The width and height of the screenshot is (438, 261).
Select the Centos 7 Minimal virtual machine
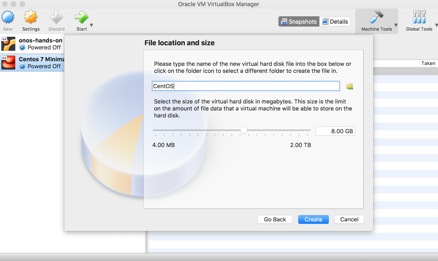32,62
